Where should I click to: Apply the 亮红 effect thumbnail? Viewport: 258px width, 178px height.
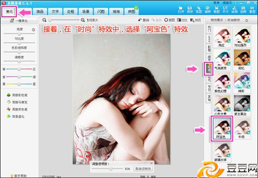[222, 36]
